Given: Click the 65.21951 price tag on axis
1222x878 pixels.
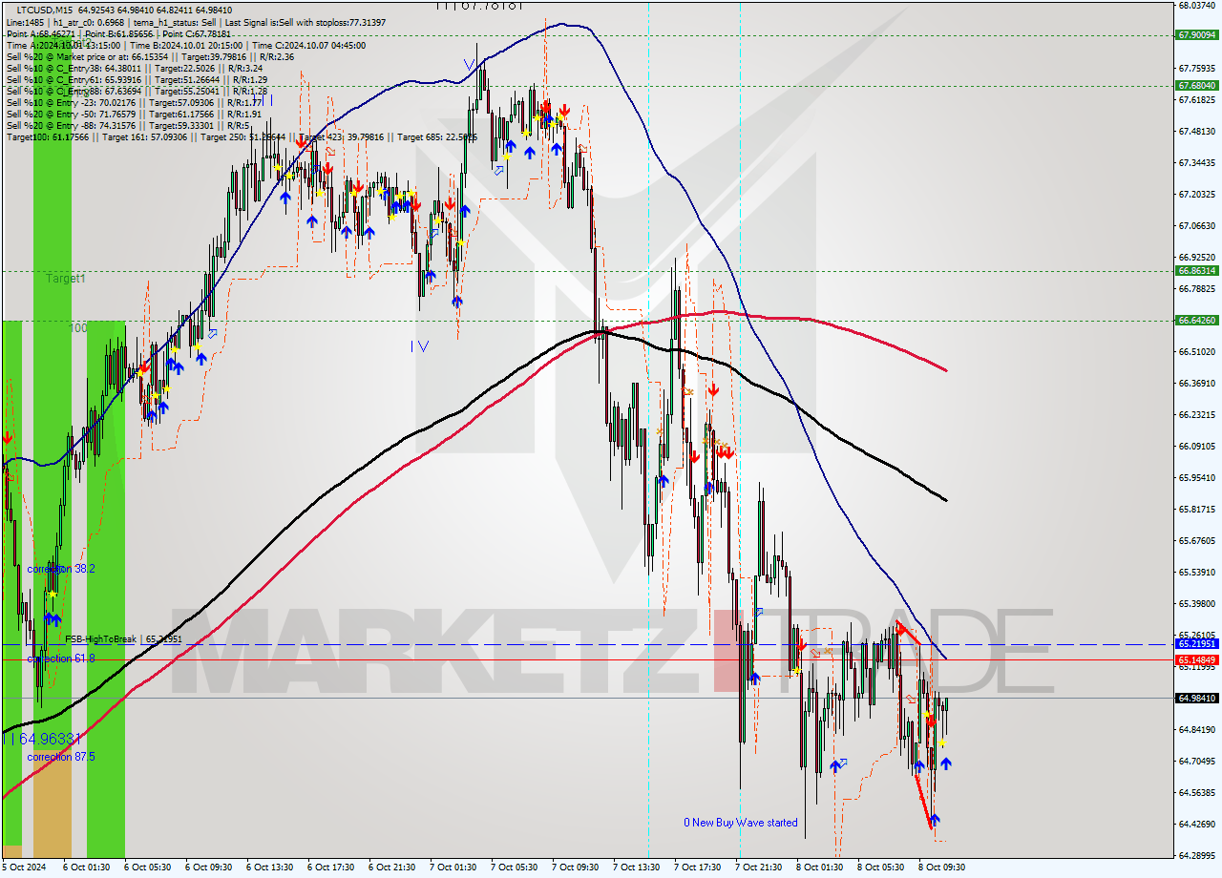Looking at the screenshot, I should [1197, 644].
